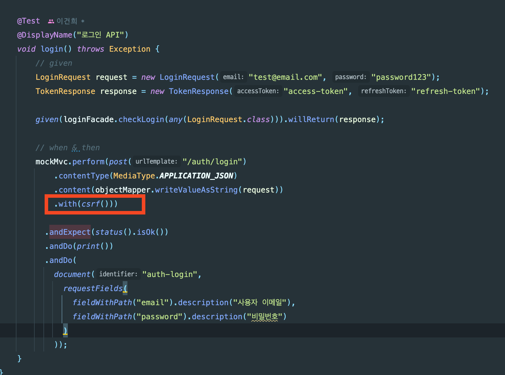Click the email: parameter hint

(x=233, y=77)
